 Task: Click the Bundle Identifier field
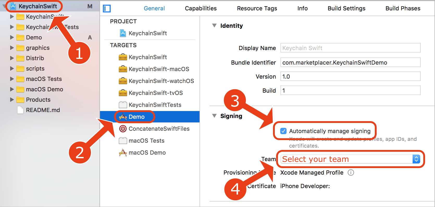350,62
